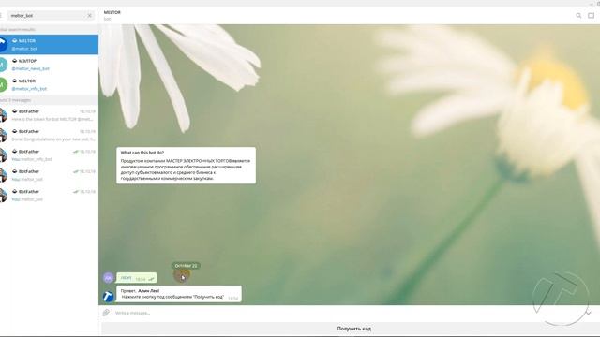Open the MELTOR bot hammer avatar in chat
The width and height of the screenshot is (600, 337).
(109, 296)
